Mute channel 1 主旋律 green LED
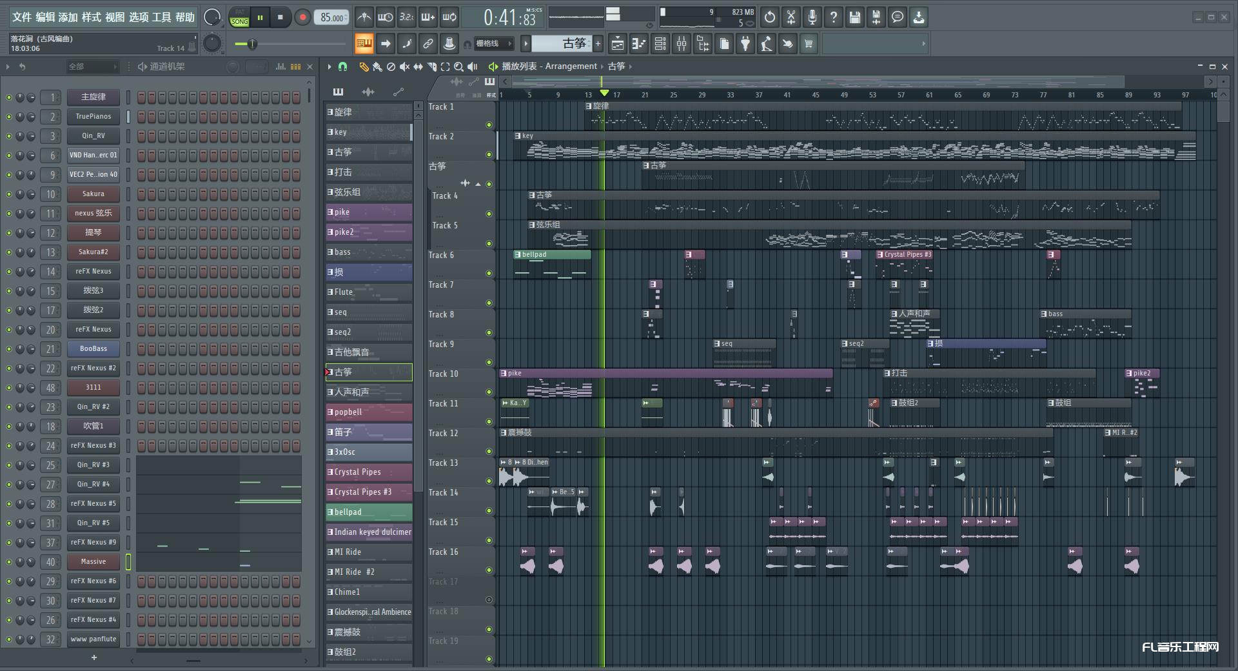This screenshot has width=1238, height=671. tap(9, 97)
